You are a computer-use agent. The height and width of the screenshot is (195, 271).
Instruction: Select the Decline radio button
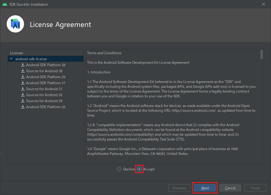[119, 169]
